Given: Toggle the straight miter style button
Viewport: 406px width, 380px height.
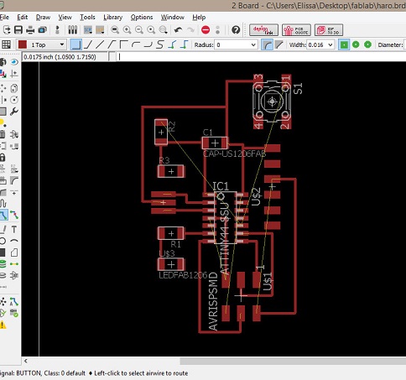Looking at the screenshot, I should [x=279, y=44].
